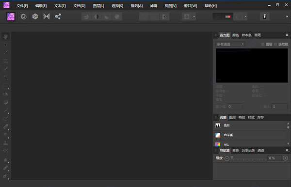Open the 图层[L] menu
Screen dimensions: 291x187
tap(98, 6)
